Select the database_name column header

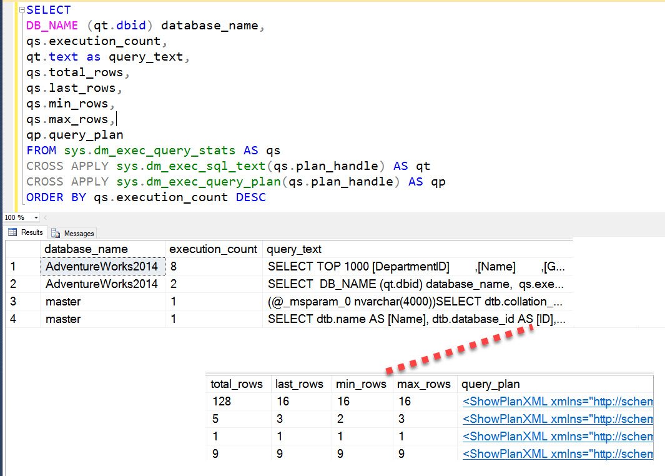[x=102, y=249]
